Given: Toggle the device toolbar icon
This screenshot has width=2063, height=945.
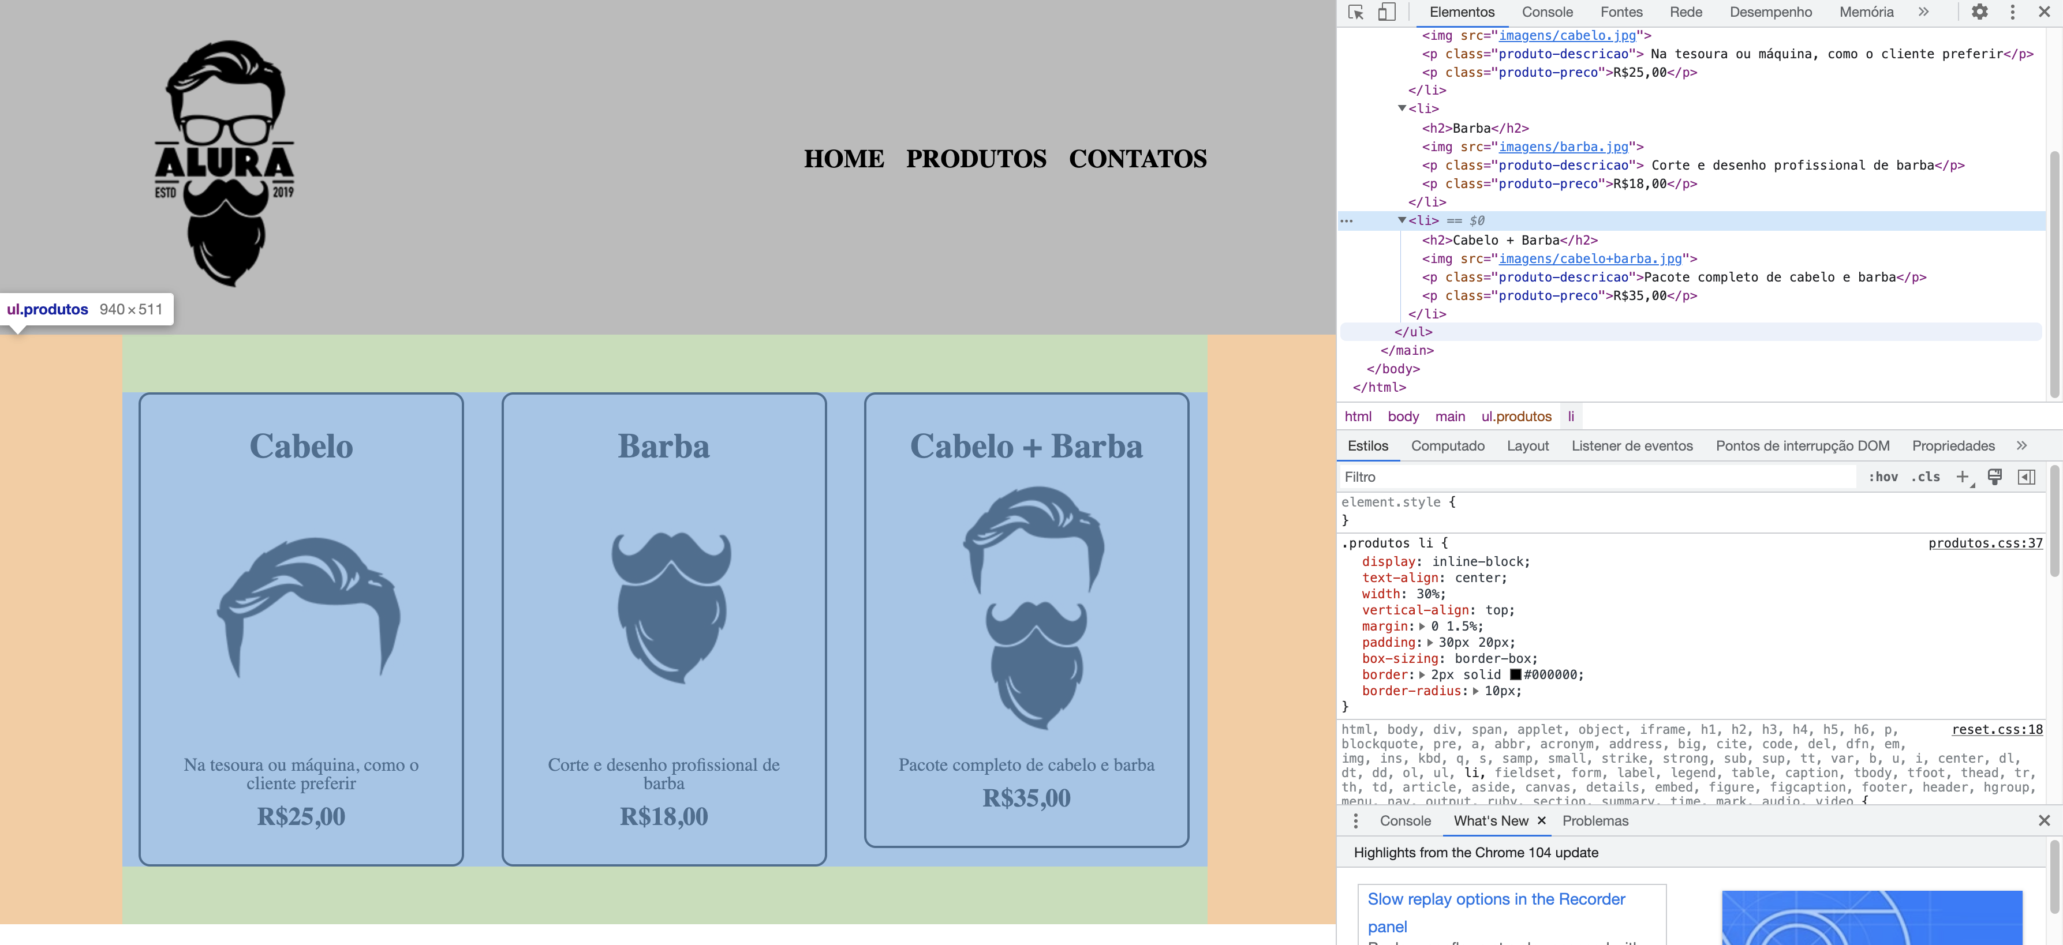Looking at the screenshot, I should tap(1386, 12).
